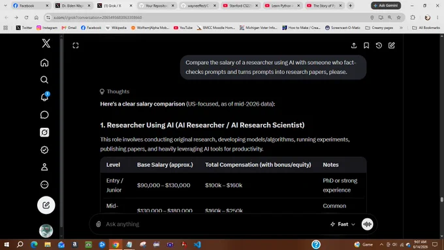Open tab search dropdown arrow

tap(5, 5)
